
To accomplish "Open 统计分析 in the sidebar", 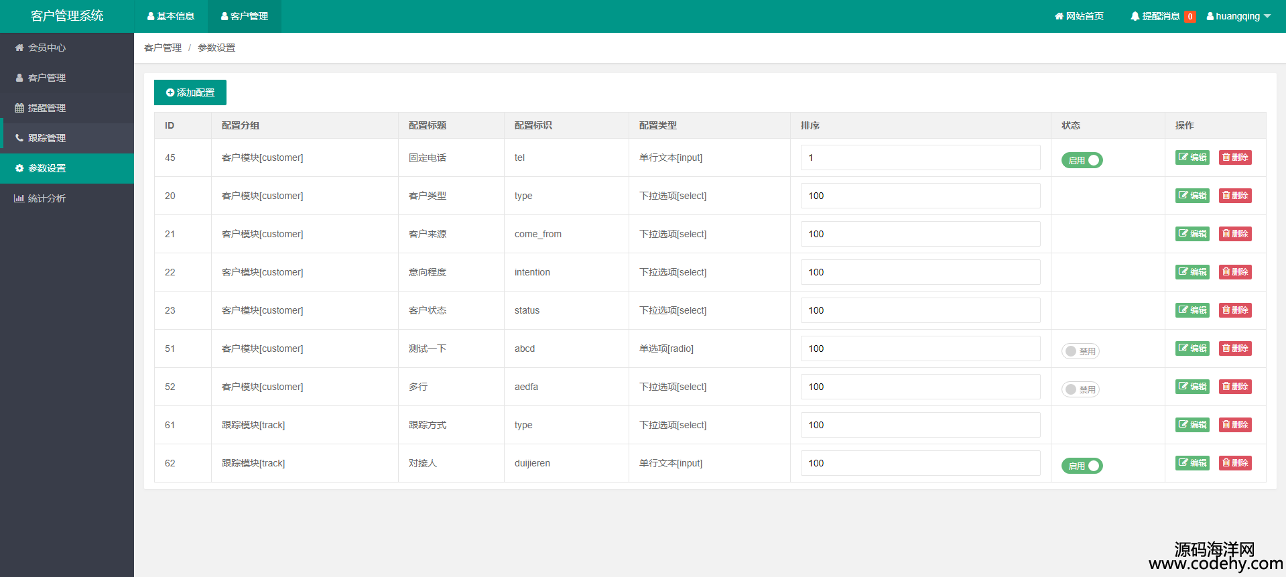I will (67, 198).
